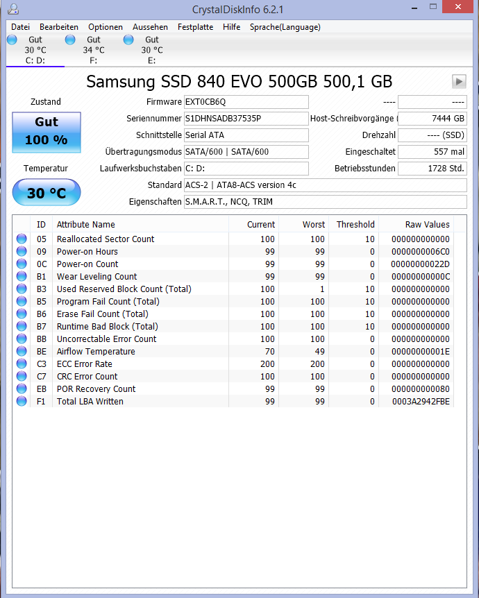The image size is (479, 598).
Task: Click status orb of Program Fail Count
Action: click(x=22, y=301)
